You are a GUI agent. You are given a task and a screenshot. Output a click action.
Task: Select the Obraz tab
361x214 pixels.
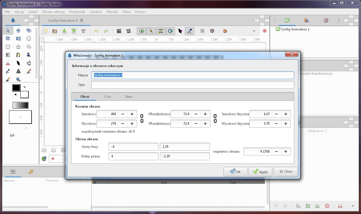click(x=85, y=97)
